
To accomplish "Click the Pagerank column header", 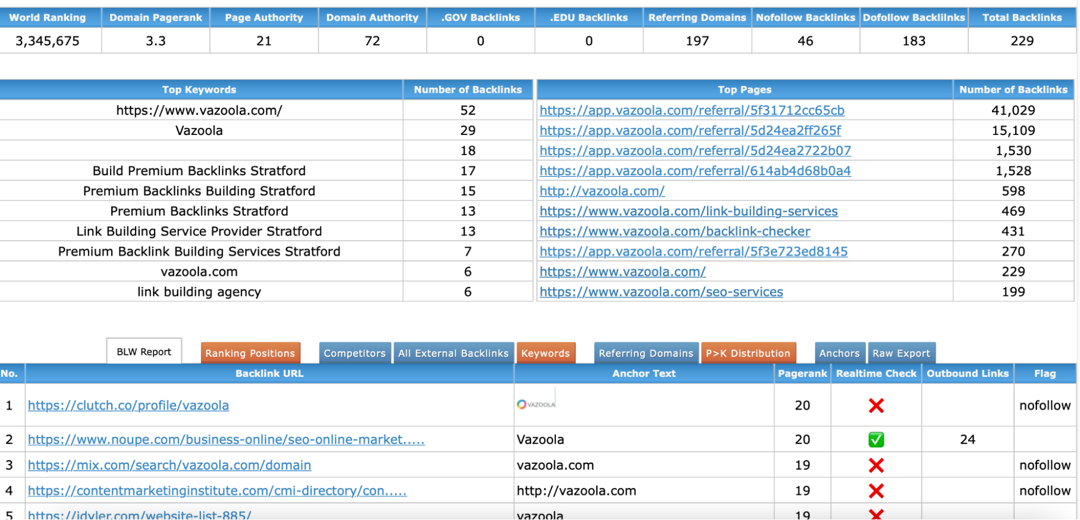I will coord(802,373).
